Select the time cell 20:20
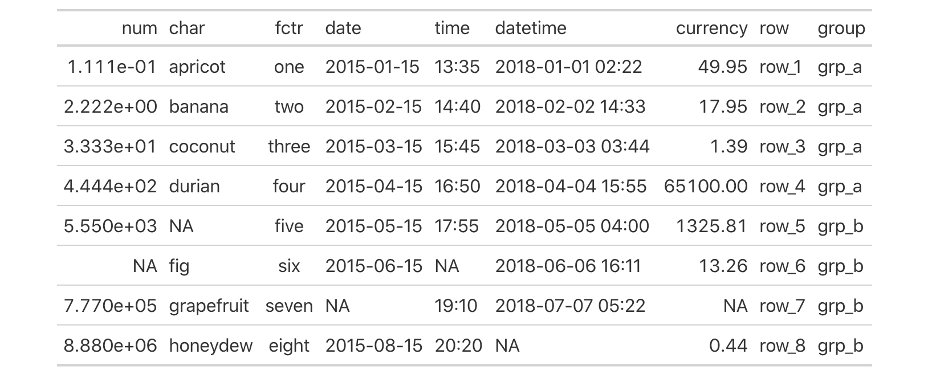This screenshot has width=928, height=379. click(458, 346)
